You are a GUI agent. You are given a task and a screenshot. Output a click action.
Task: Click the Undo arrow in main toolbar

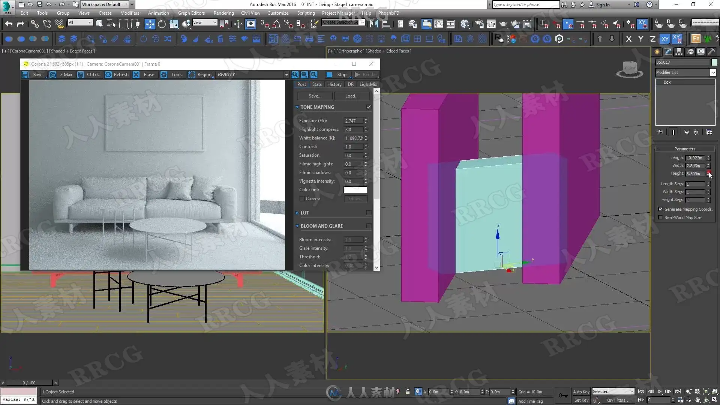(9, 24)
